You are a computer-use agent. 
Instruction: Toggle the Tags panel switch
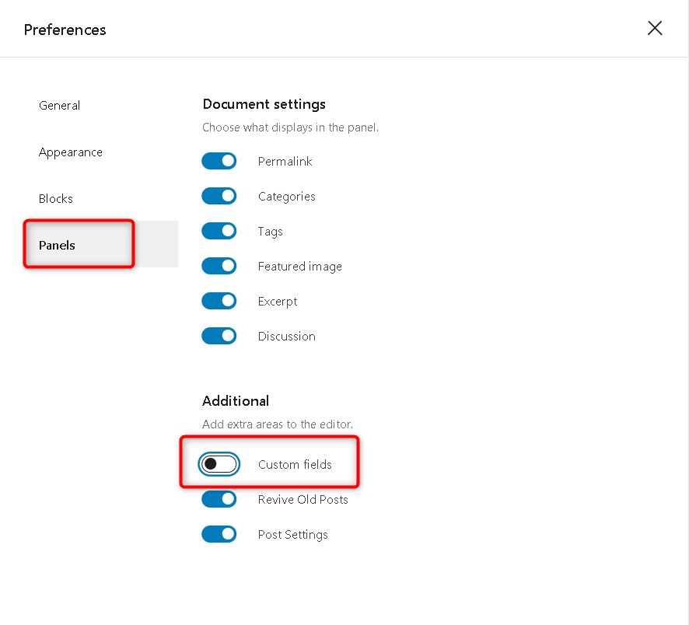219,231
